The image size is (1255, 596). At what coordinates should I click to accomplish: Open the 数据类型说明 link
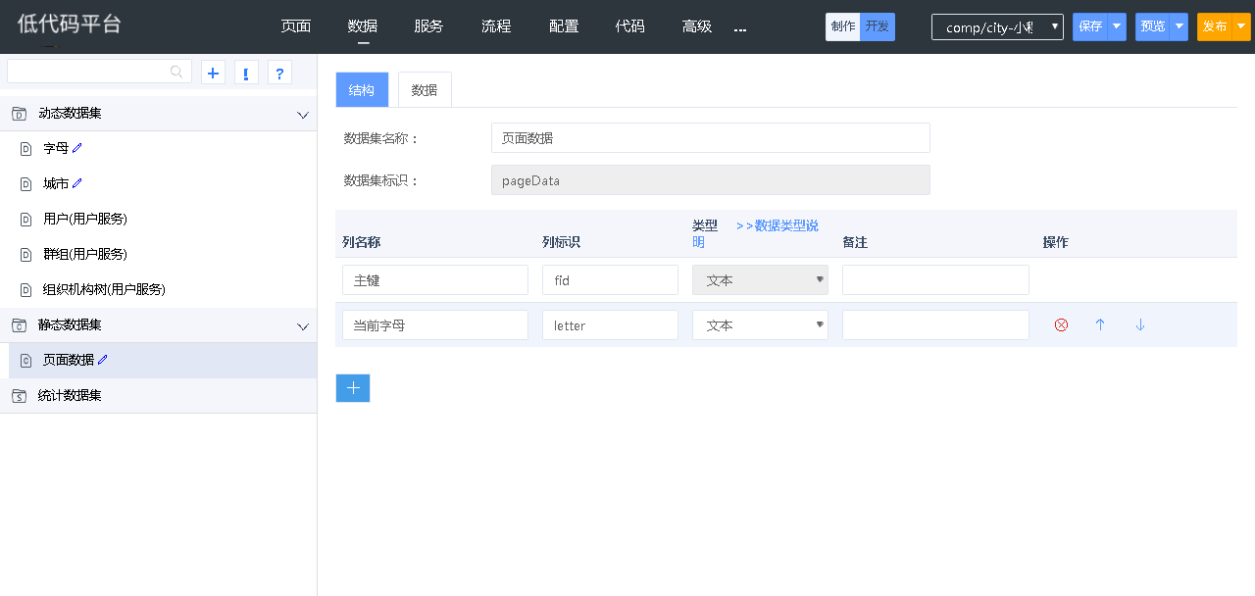pos(777,225)
